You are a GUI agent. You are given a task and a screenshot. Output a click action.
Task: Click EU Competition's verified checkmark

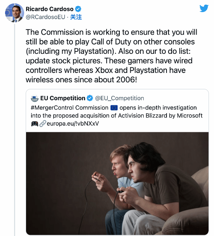(90, 98)
